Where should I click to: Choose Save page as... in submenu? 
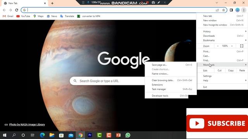pyautogui.click(x=171, y=65)
